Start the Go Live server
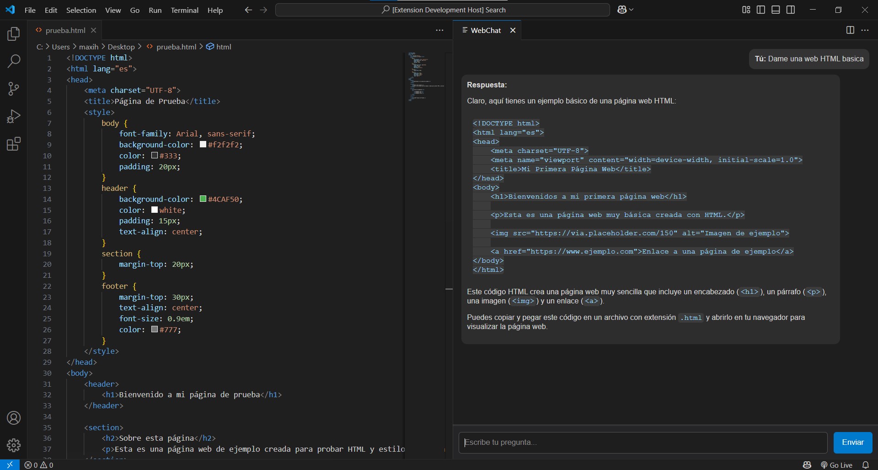Viewport: 878px width, 470px height. (838, 465)
